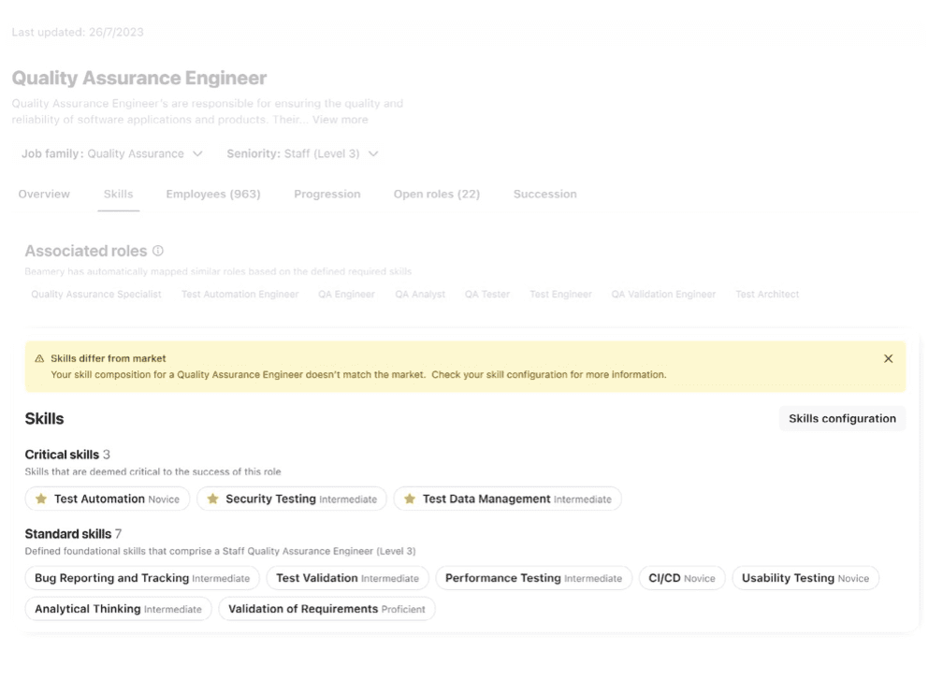This screenshot has width=943, height=694.
Task: Open the QA Tester associated role
Action: point(487,294)
